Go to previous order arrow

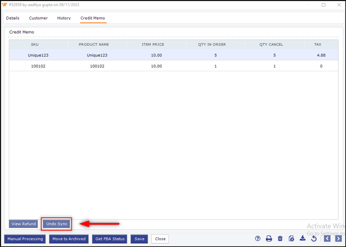327,239
